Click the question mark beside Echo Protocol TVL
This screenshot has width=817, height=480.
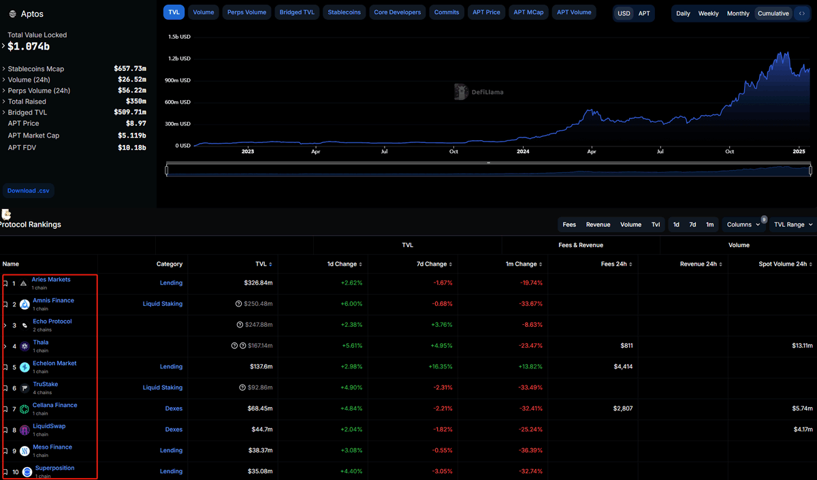(239, 325)
